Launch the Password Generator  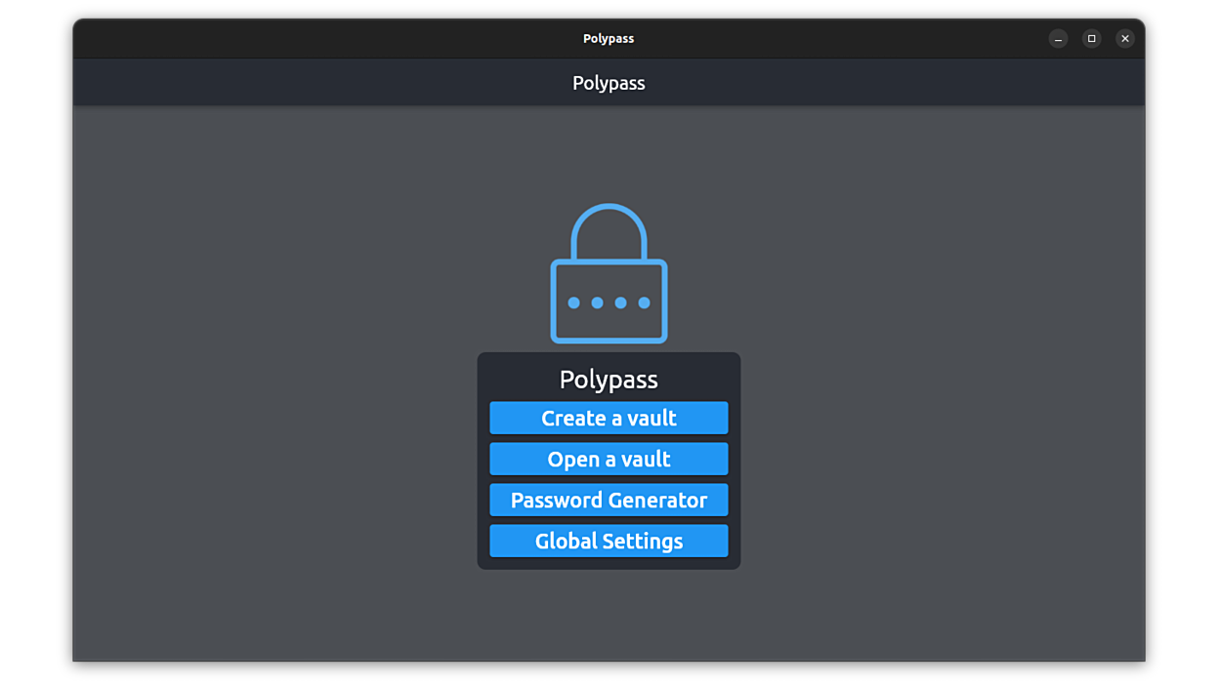609,500
